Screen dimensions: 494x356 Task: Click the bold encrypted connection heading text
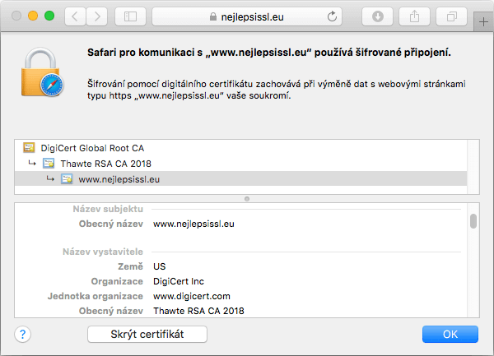pos(269,53)
